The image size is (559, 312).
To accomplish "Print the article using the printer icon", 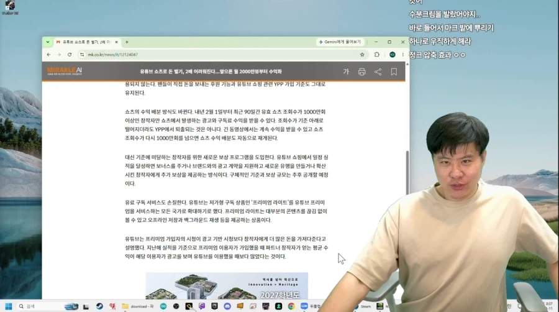I will (x=362, y=71).
